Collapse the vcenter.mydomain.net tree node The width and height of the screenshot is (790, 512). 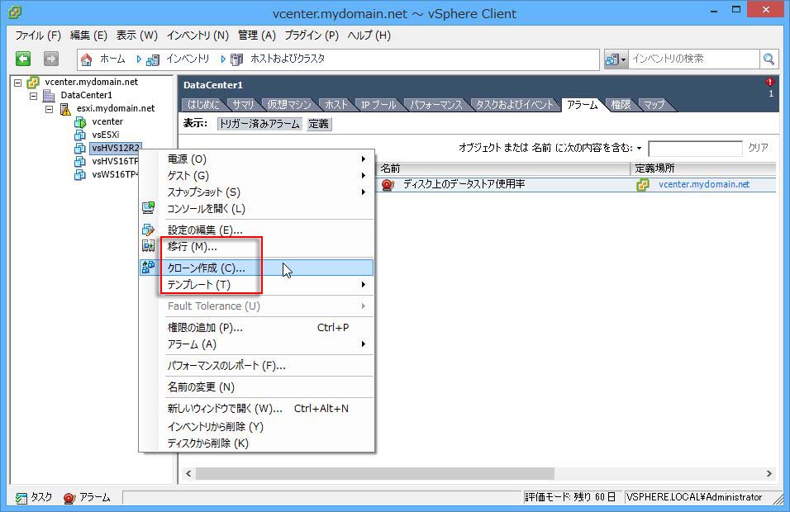click(x=17, y=83)
